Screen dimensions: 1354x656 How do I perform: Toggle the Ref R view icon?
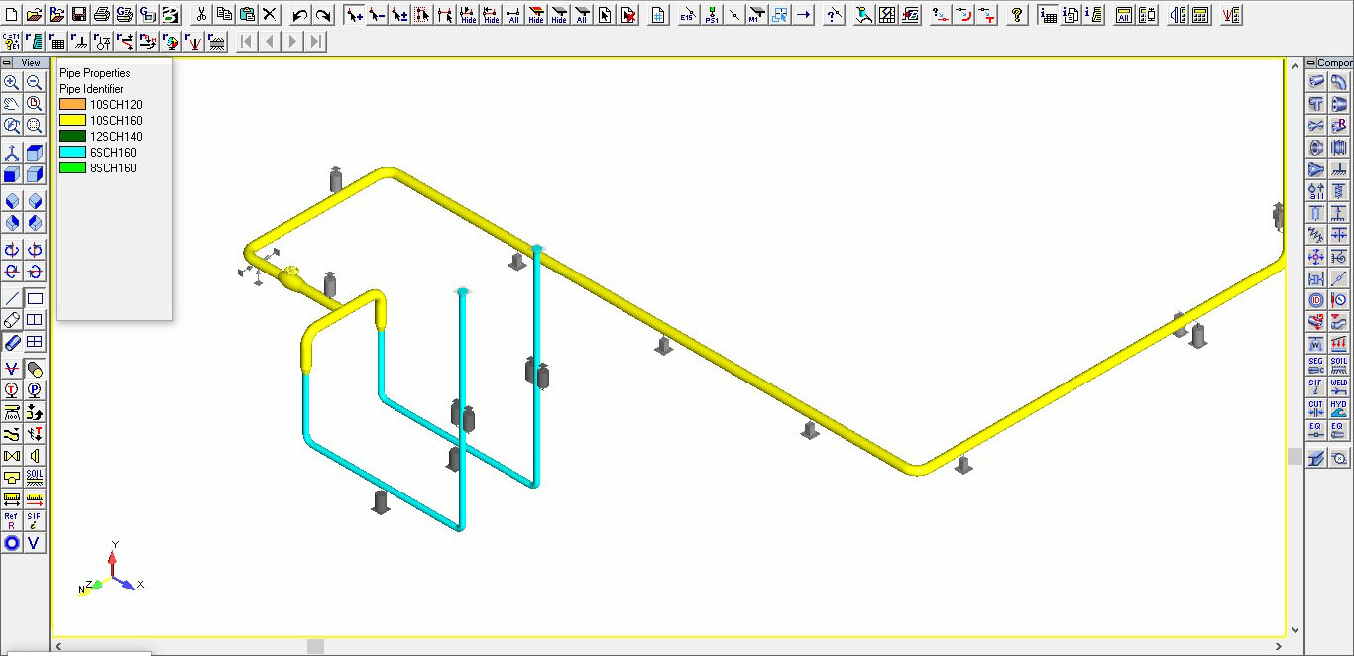[12, 521]
